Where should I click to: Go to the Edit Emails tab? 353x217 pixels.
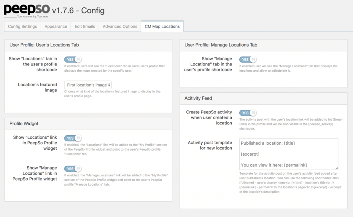(85, 27)
